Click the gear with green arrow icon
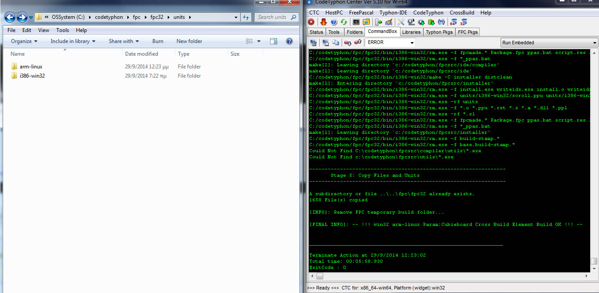Viewport: 599px width, 293px height. [421, 22]
